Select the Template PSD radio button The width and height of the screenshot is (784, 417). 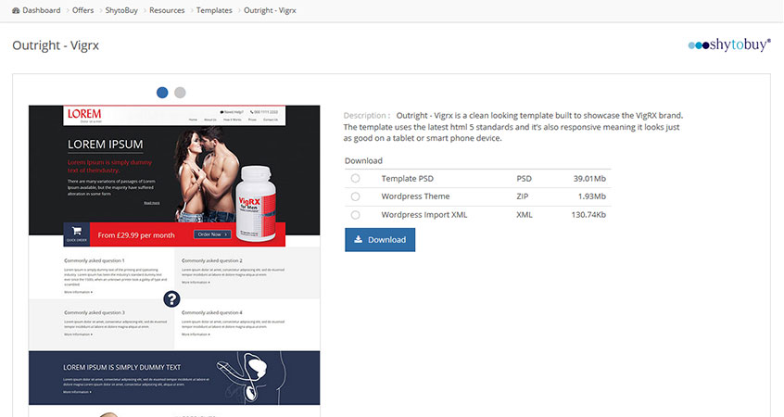[x=355, y=179]
